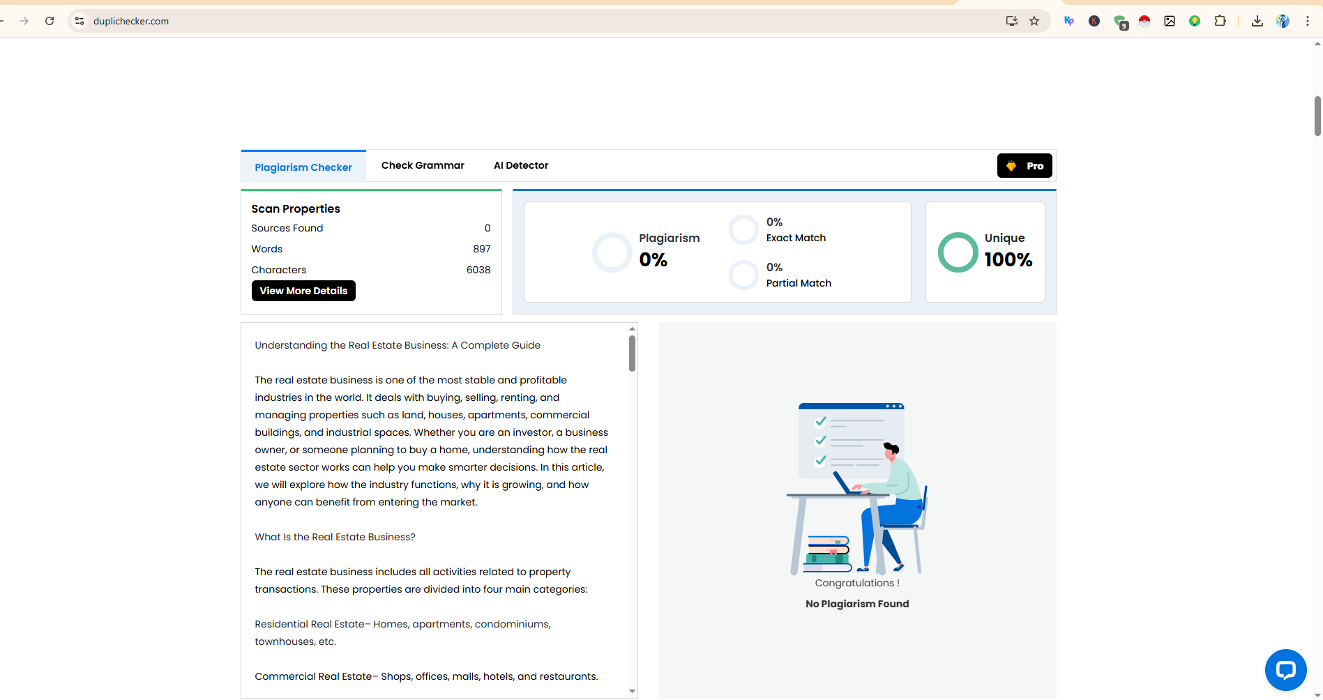The height and width of the screenshot is (700, 1323).
Task: Click the install site icon in address bar
Action: [1011, 21]
